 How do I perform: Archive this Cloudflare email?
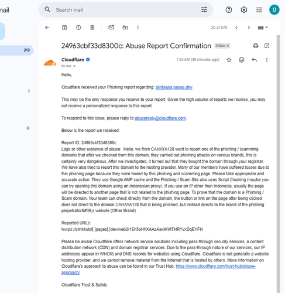(64, 28)
